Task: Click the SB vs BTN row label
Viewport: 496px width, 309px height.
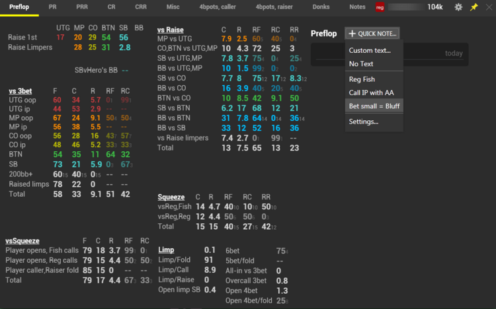Action: click(174, 108)
